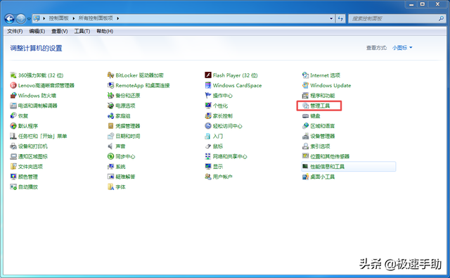
Task: Open the 查看(V) menu
Action: click(x=59, y=31)
